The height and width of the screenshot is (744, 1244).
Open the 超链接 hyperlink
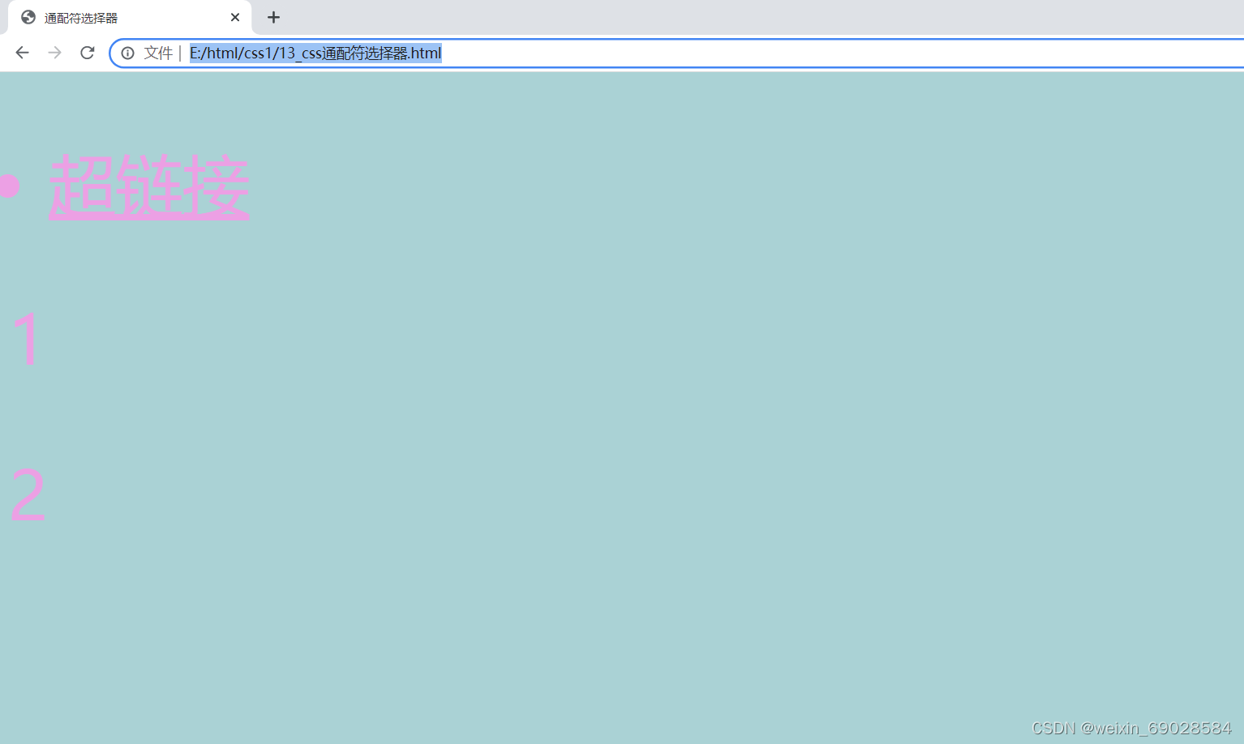(148, 186)
